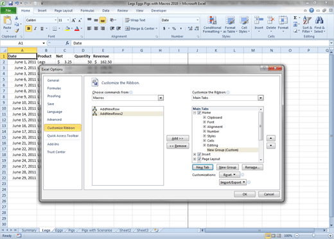Click the Add >> button
The width and height of the screenshot is (334, 239).
pyautogui.click(x=178, y=138)
